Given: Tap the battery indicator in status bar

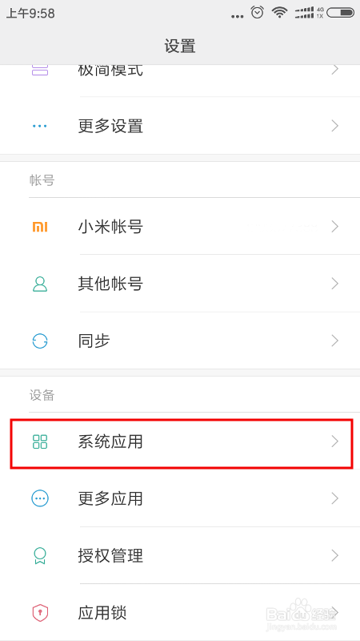Looking at the screenshot, I should pyautogui.click(x=341, y=13).
